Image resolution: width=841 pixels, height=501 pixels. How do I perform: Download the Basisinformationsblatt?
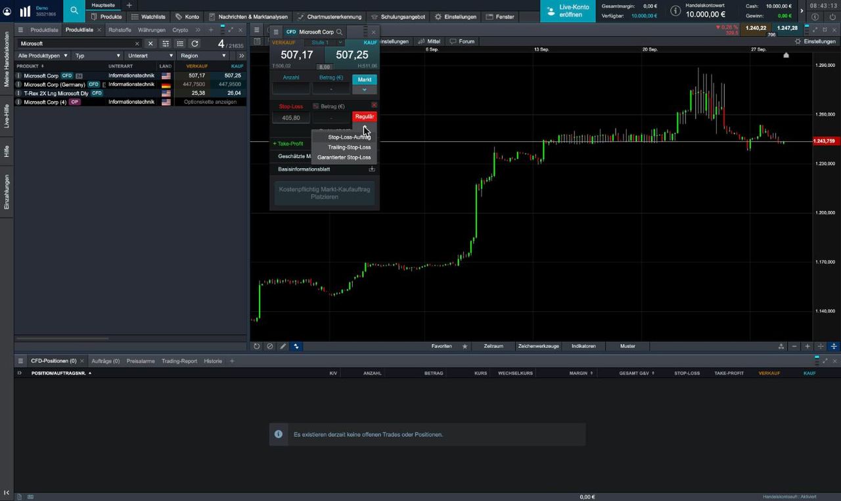coord(372,169)
